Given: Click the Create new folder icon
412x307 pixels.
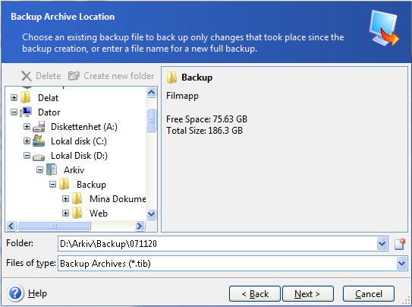Looking at the screenshot, I should (74, 76).
